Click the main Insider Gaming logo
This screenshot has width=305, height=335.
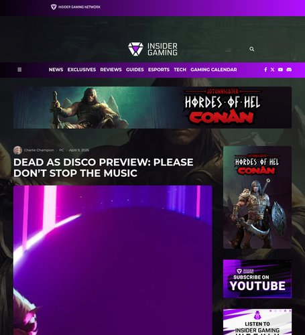pos(153,49)
